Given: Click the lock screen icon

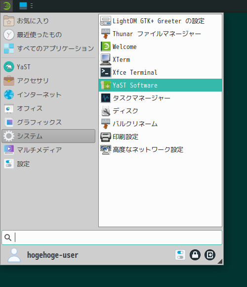Looking at the screenshot, I should (195, 255).
